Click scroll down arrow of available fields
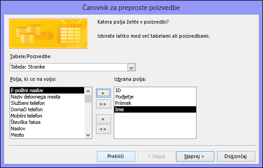The width and height of the screenshot is (263, 168). (88, 135)
